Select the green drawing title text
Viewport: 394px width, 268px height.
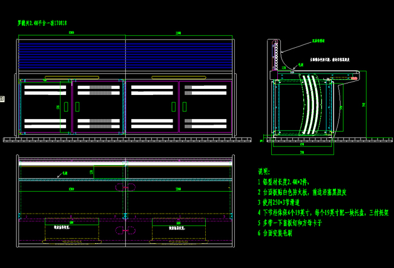[42, 23]
